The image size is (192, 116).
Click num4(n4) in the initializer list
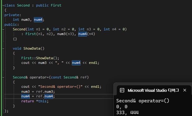click(87, 34)
